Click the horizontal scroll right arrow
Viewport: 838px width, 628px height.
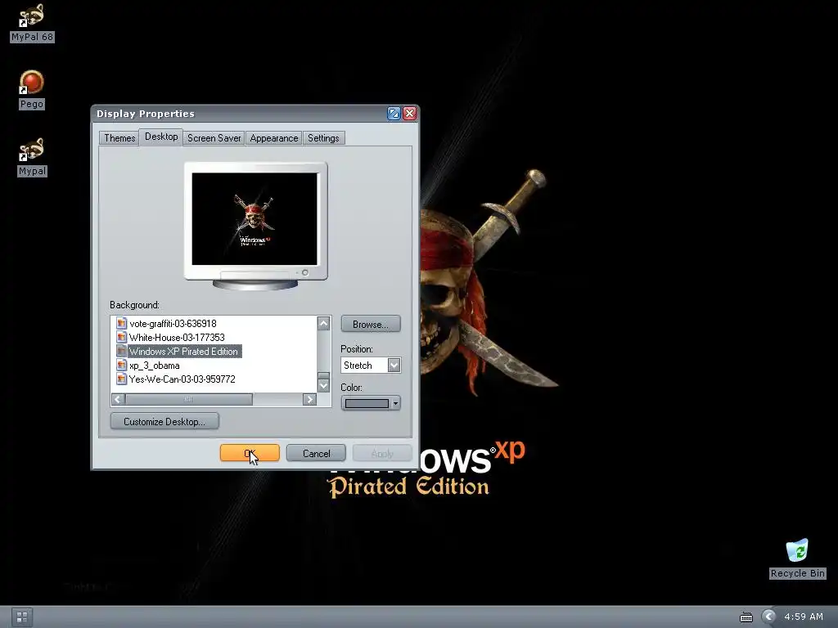click(309, 399)
